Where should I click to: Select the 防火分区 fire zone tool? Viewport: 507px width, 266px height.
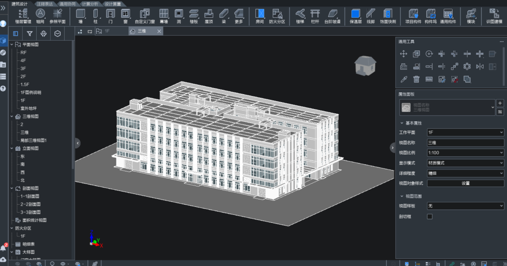[x=277, y=16]
